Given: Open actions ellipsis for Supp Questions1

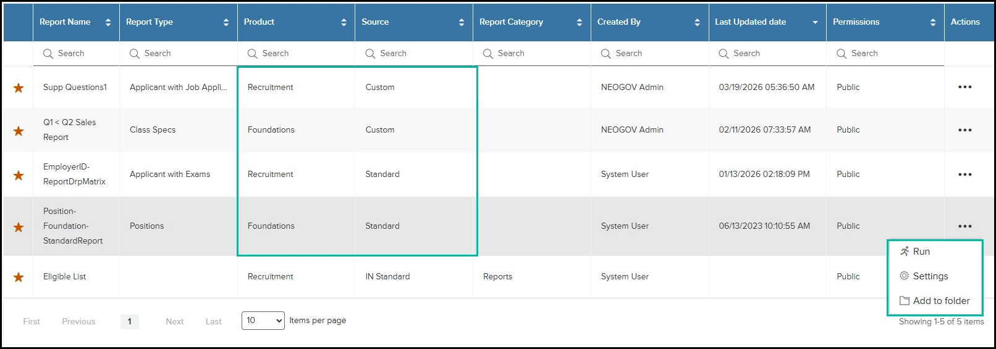Looking at the screenshot, I should (x=964, y=87).
